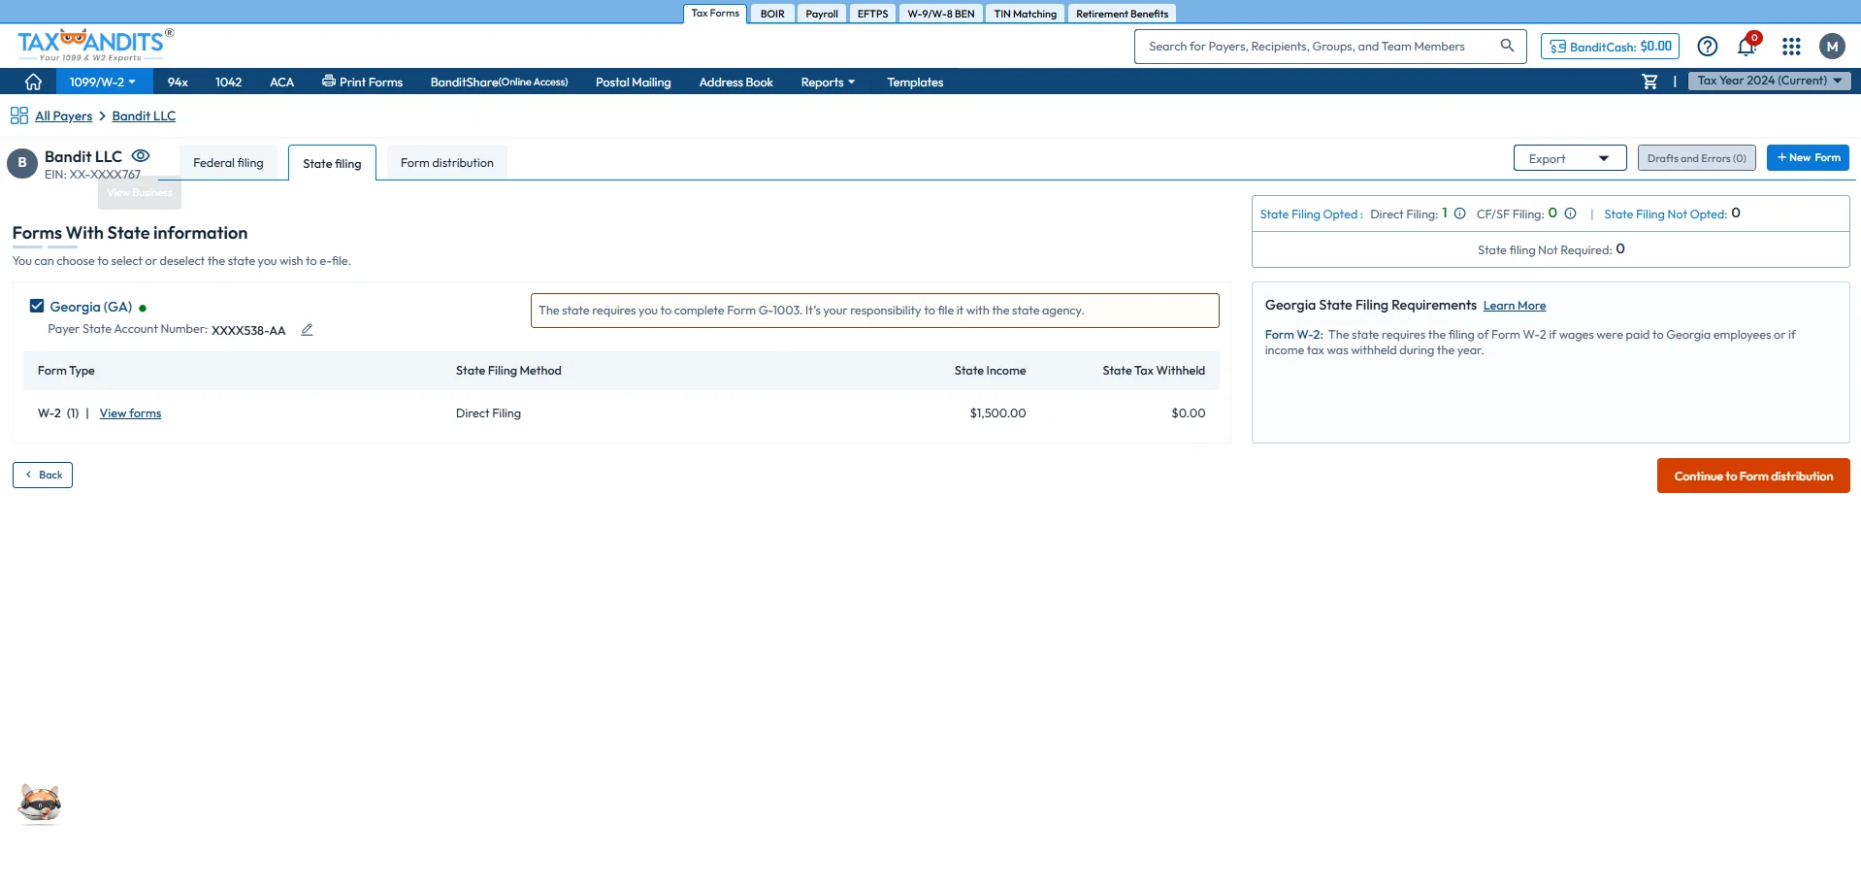This screenshot has width=1861, height=888.
Task: Open the Federal filing tab
Action: pyautogui.click(x=228, y=163)
